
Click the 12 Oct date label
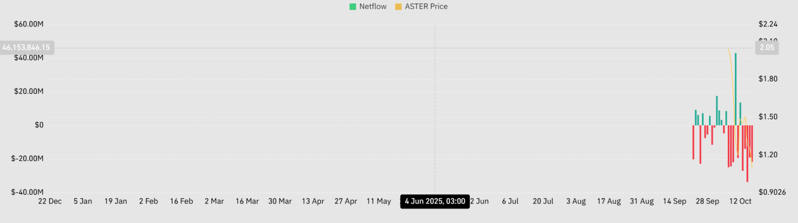coord(740,201)
